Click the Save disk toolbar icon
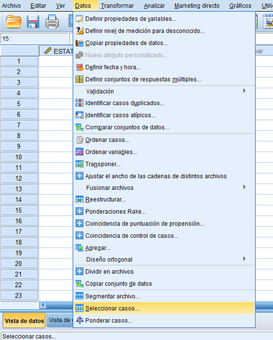 33,21
